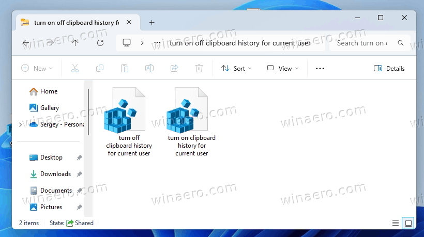This screenshot has height=237, width=424.
Task: Click the address path 'turn on off clipboard history for current user'
Action: (240, 43)
